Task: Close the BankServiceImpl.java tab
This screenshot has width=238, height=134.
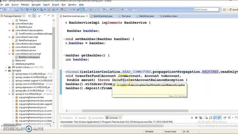Action: pos(87,16)
